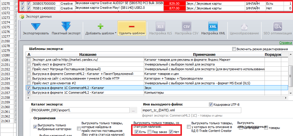293x136 pixels.
Task: Toggle Кодировка UTF-8 checkbox
Action: (211, 105)
